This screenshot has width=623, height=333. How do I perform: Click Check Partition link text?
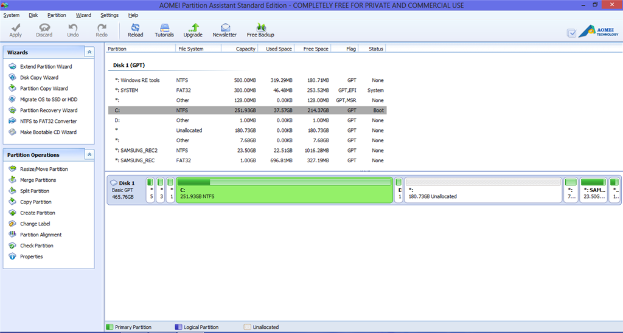(x=37, y=245)
